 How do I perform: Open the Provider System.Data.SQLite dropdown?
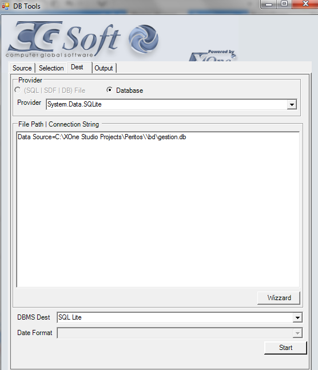292,105
